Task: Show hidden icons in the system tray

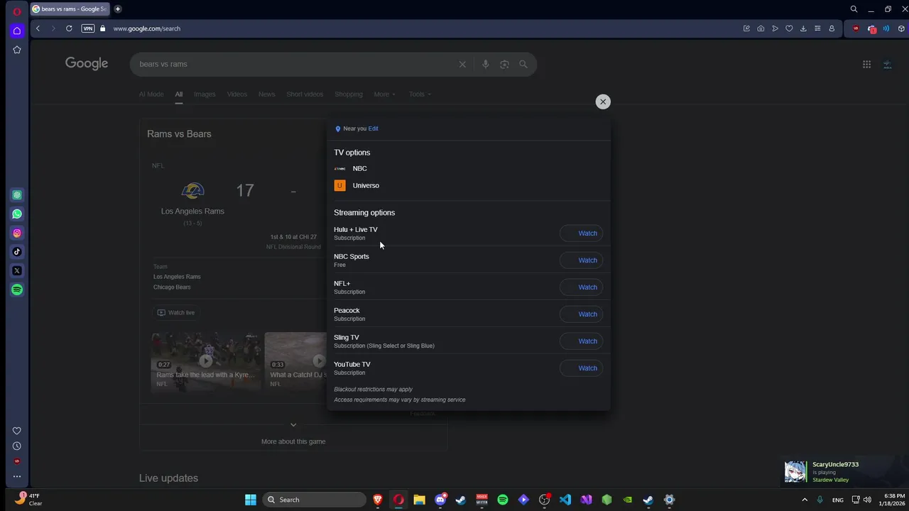Action: [x=805, y=500]
